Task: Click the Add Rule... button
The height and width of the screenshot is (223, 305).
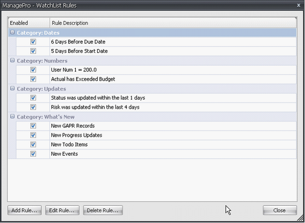Action: (x=24, y=210)
